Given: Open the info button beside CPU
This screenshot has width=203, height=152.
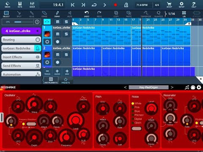Looking at the screenshot, I should point(37,22).
